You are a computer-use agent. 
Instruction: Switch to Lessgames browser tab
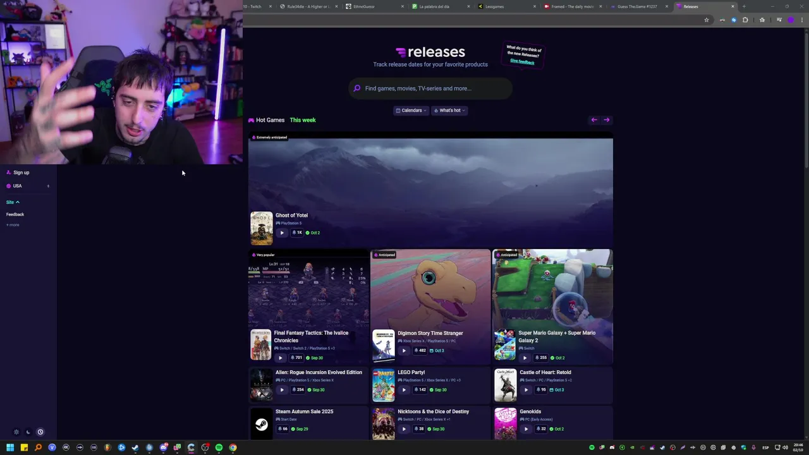pos(506,6)
